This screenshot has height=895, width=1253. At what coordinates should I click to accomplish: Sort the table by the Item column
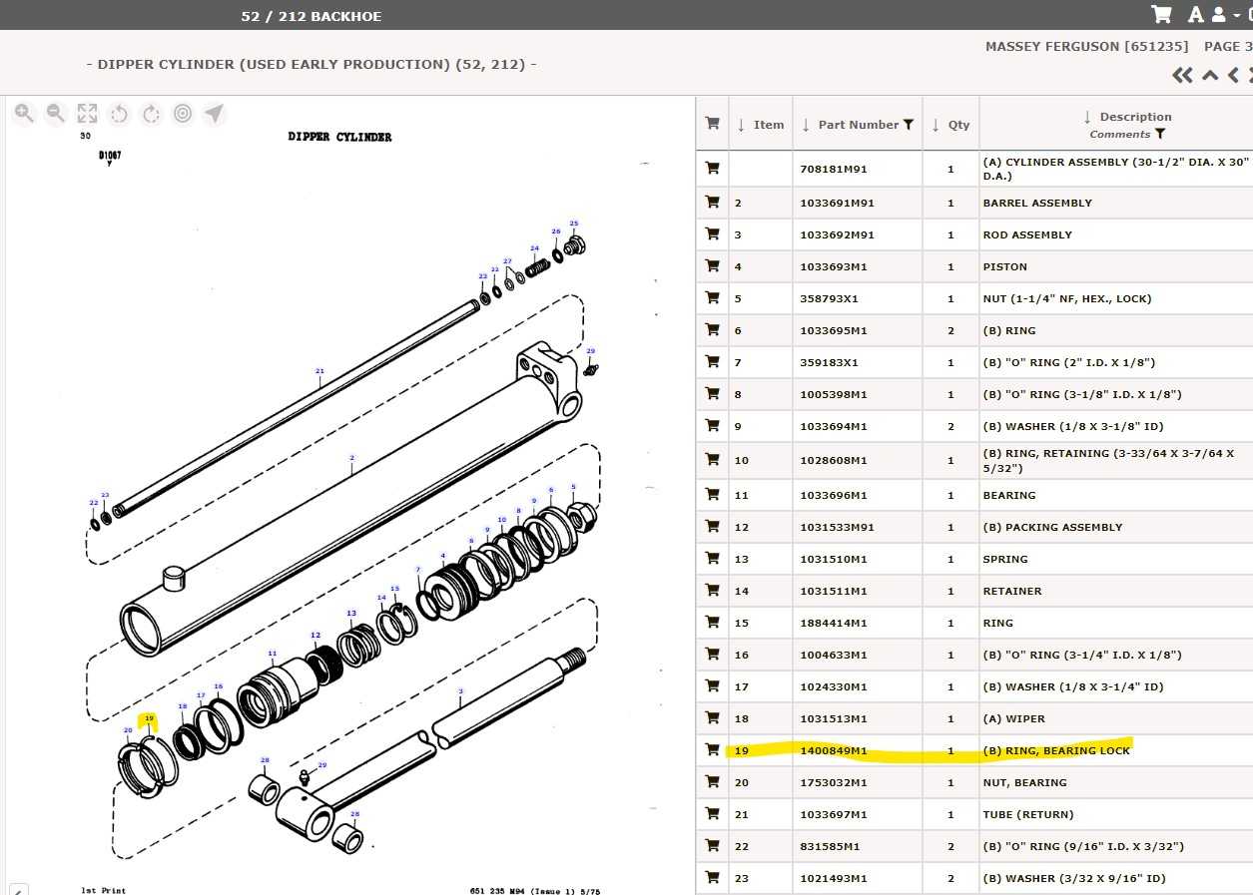point(761,125)
